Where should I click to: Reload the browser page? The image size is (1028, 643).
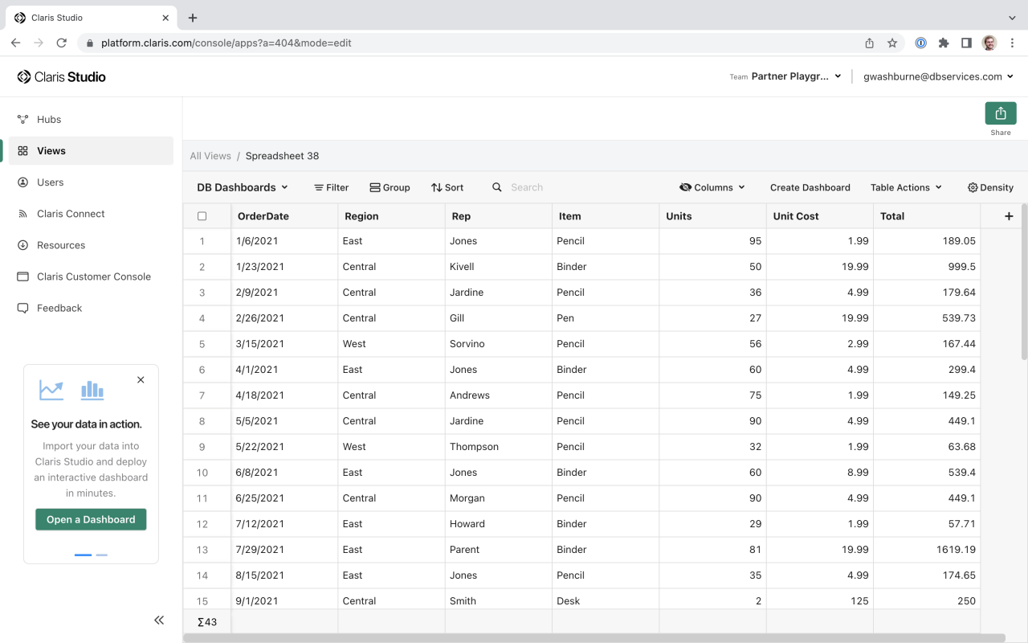click(x=61, y=43)
